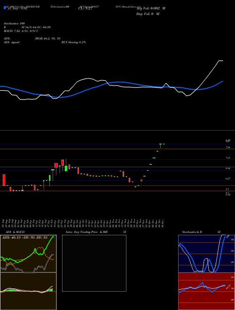Open the ADX & MACD indicator chart
235x310 pixels.
[x=28, y=254]
